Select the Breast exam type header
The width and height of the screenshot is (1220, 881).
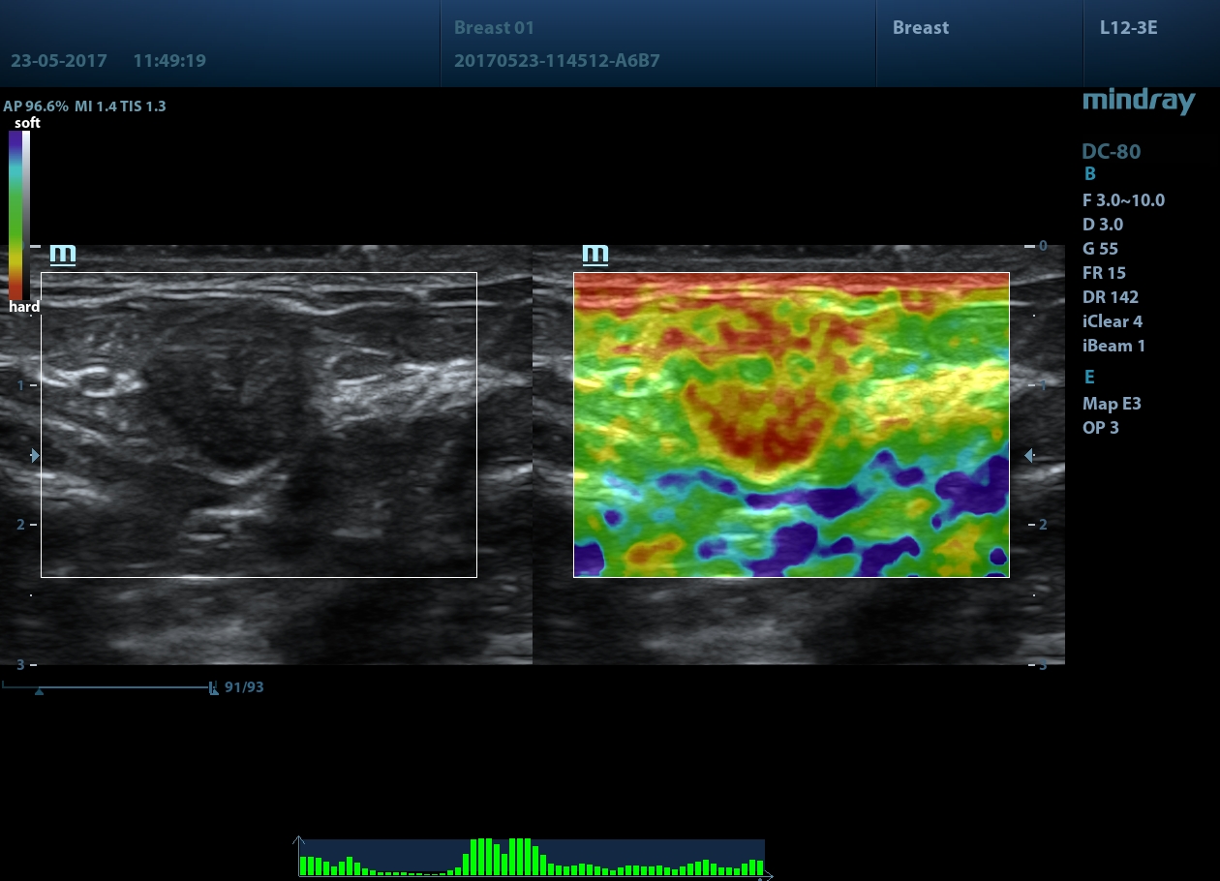point(920,28)
